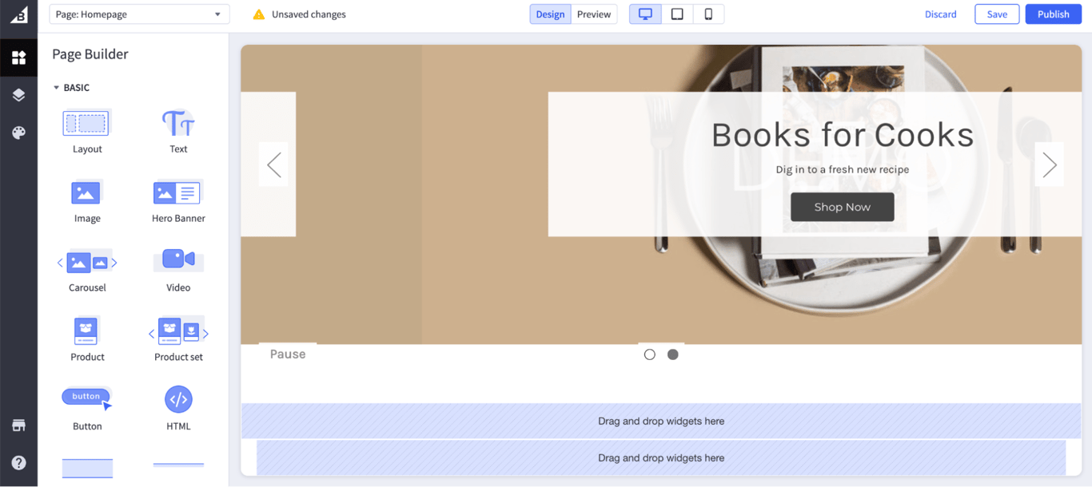Switch to the Preview tab
1092x487 pixels.
pyautogui.click(x=594, y=14)
